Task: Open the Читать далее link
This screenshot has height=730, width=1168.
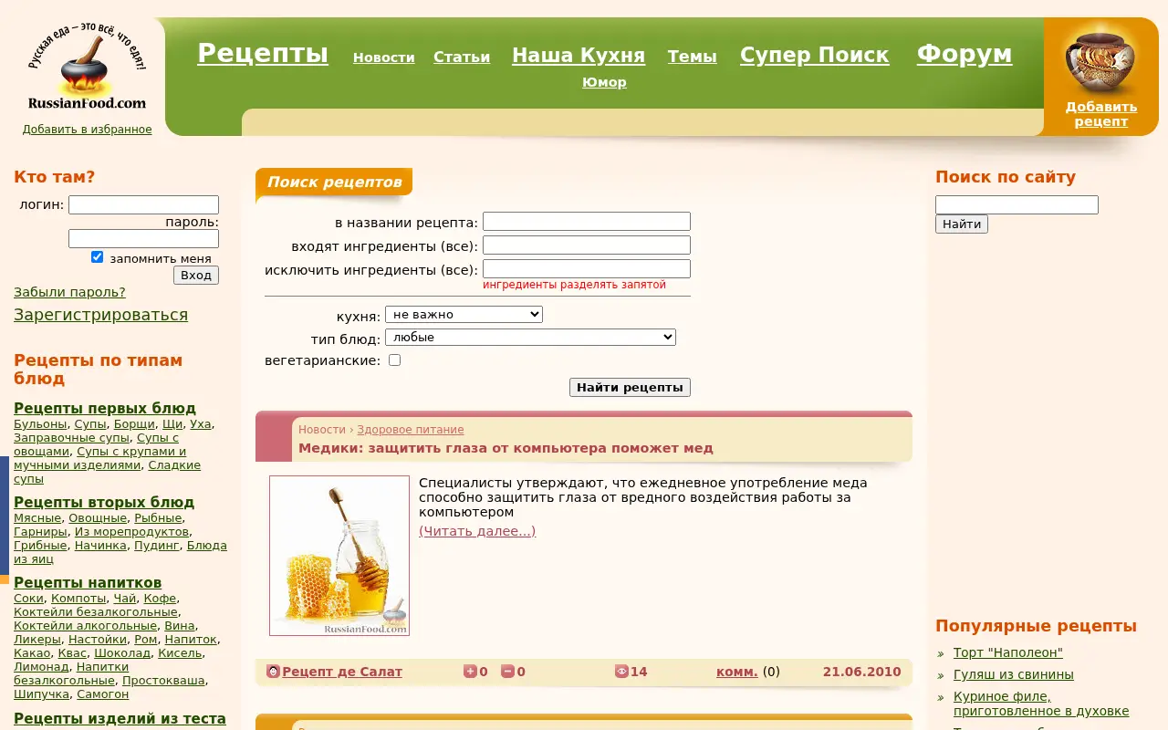Action: tap(477, 531)
